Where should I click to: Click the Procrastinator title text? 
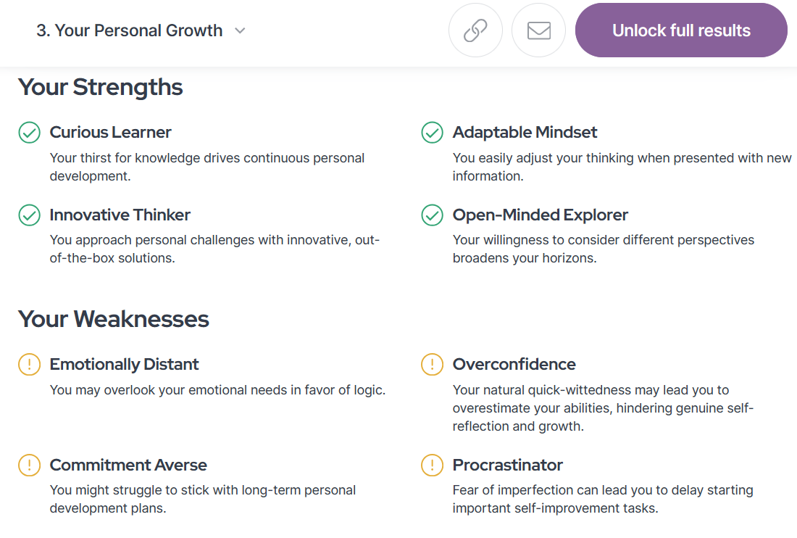508,465
